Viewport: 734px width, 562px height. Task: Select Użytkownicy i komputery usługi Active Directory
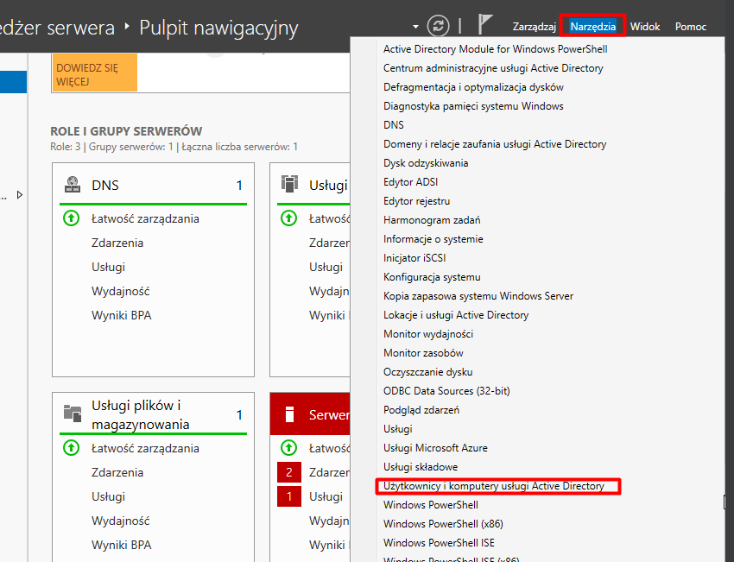tap(494, 486)
